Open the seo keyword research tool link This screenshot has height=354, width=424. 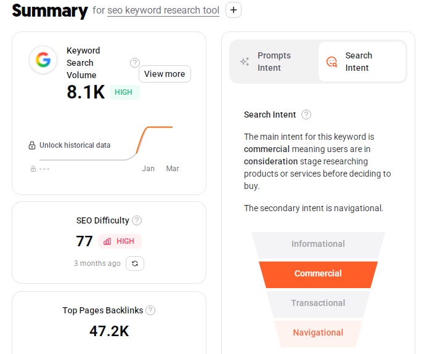click(163, 10)
